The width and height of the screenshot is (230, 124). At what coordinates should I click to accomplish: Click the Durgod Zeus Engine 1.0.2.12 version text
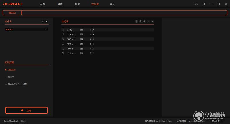pos(15,121)
